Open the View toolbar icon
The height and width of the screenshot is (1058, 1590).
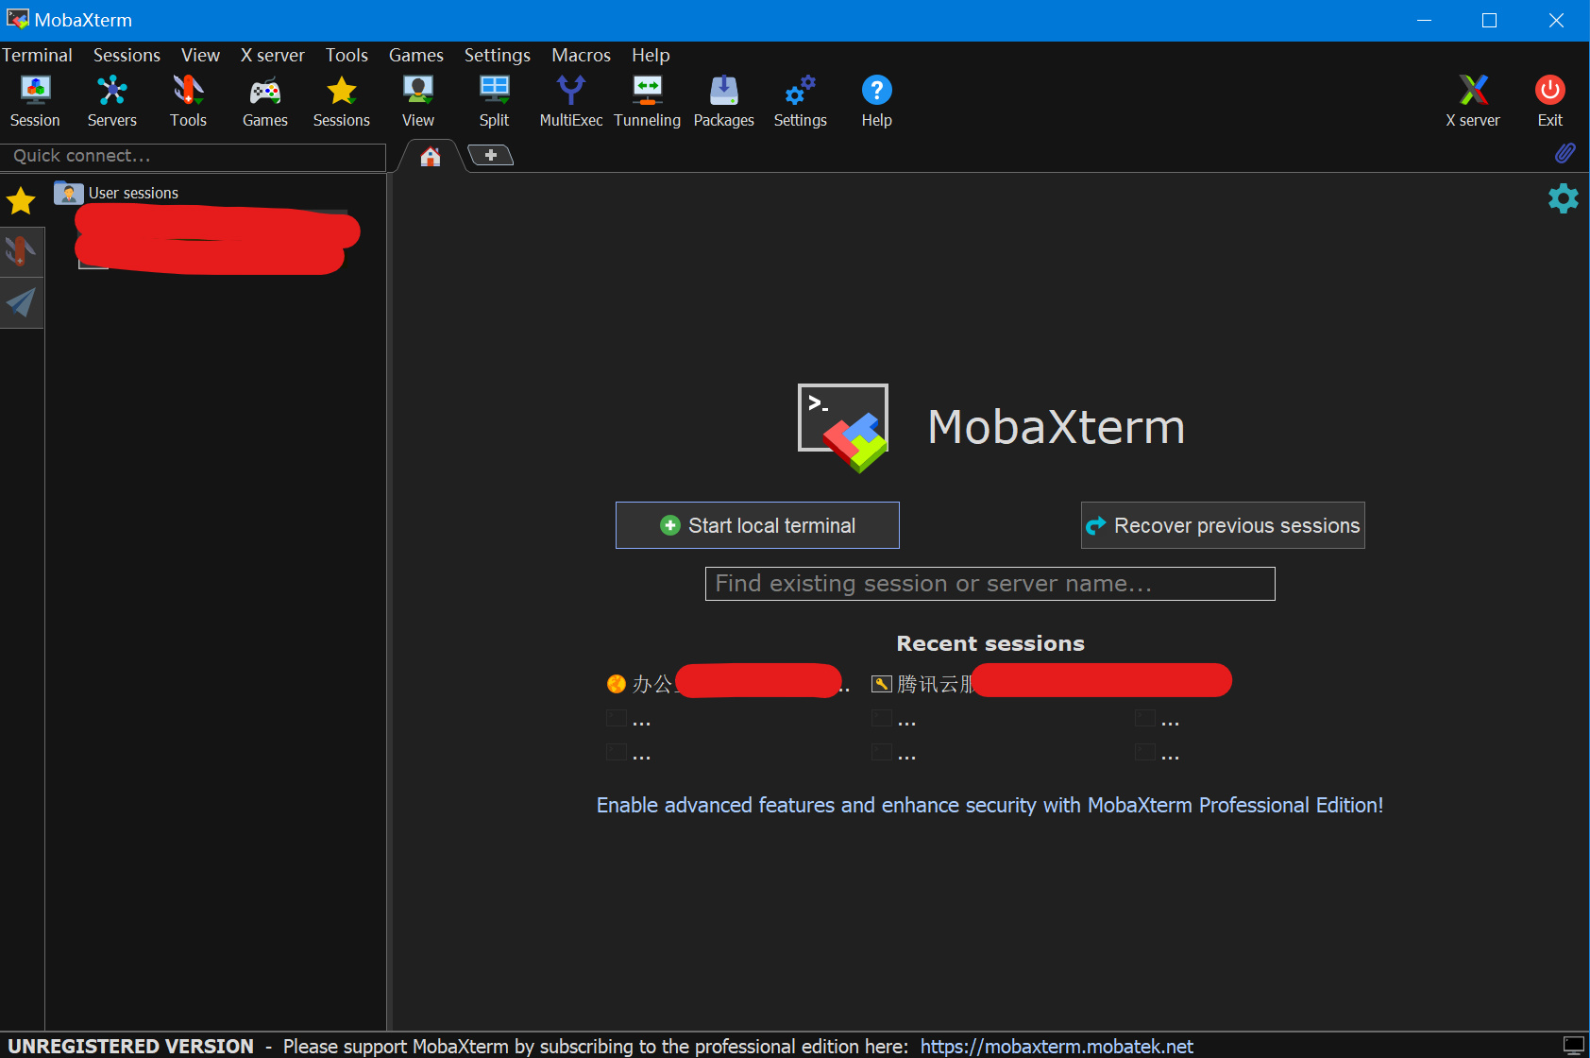(417, 101)
